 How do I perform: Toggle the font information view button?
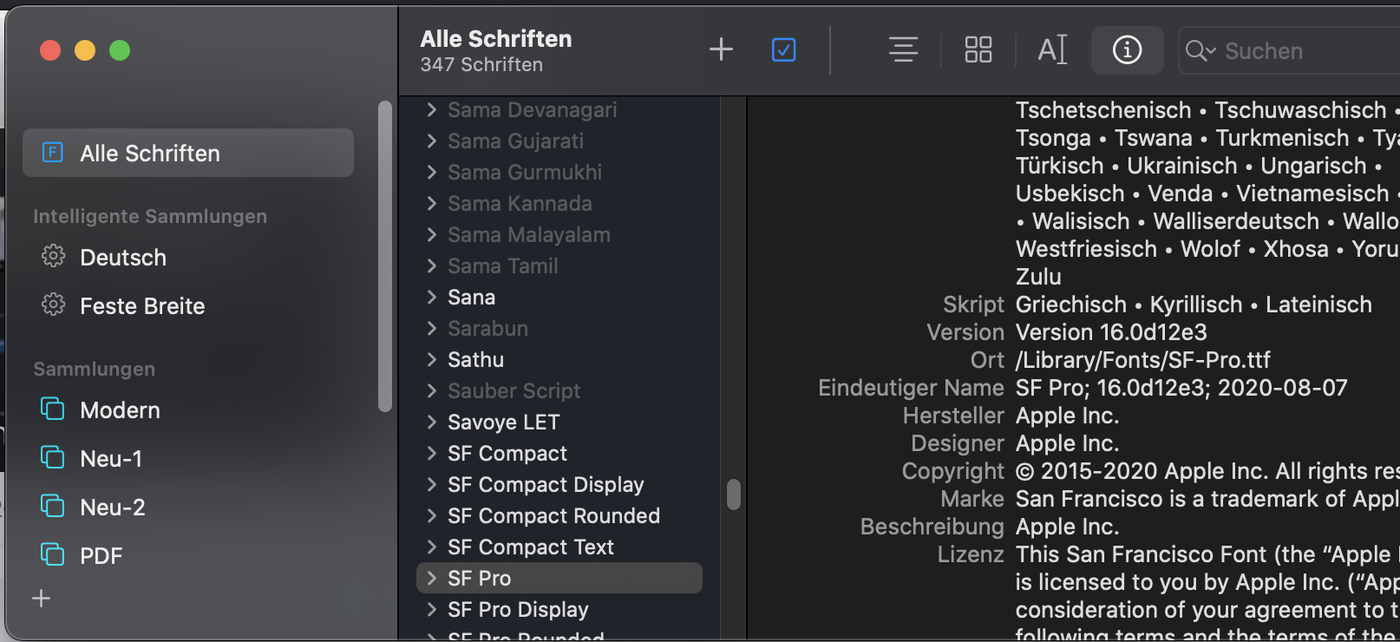coord(1127,49)
